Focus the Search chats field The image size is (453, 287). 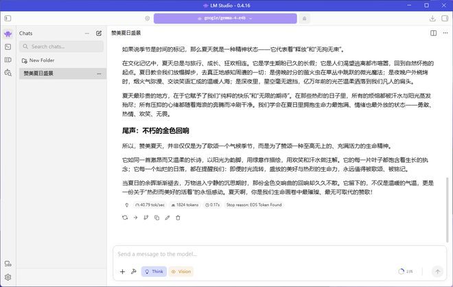pos(61,47)
